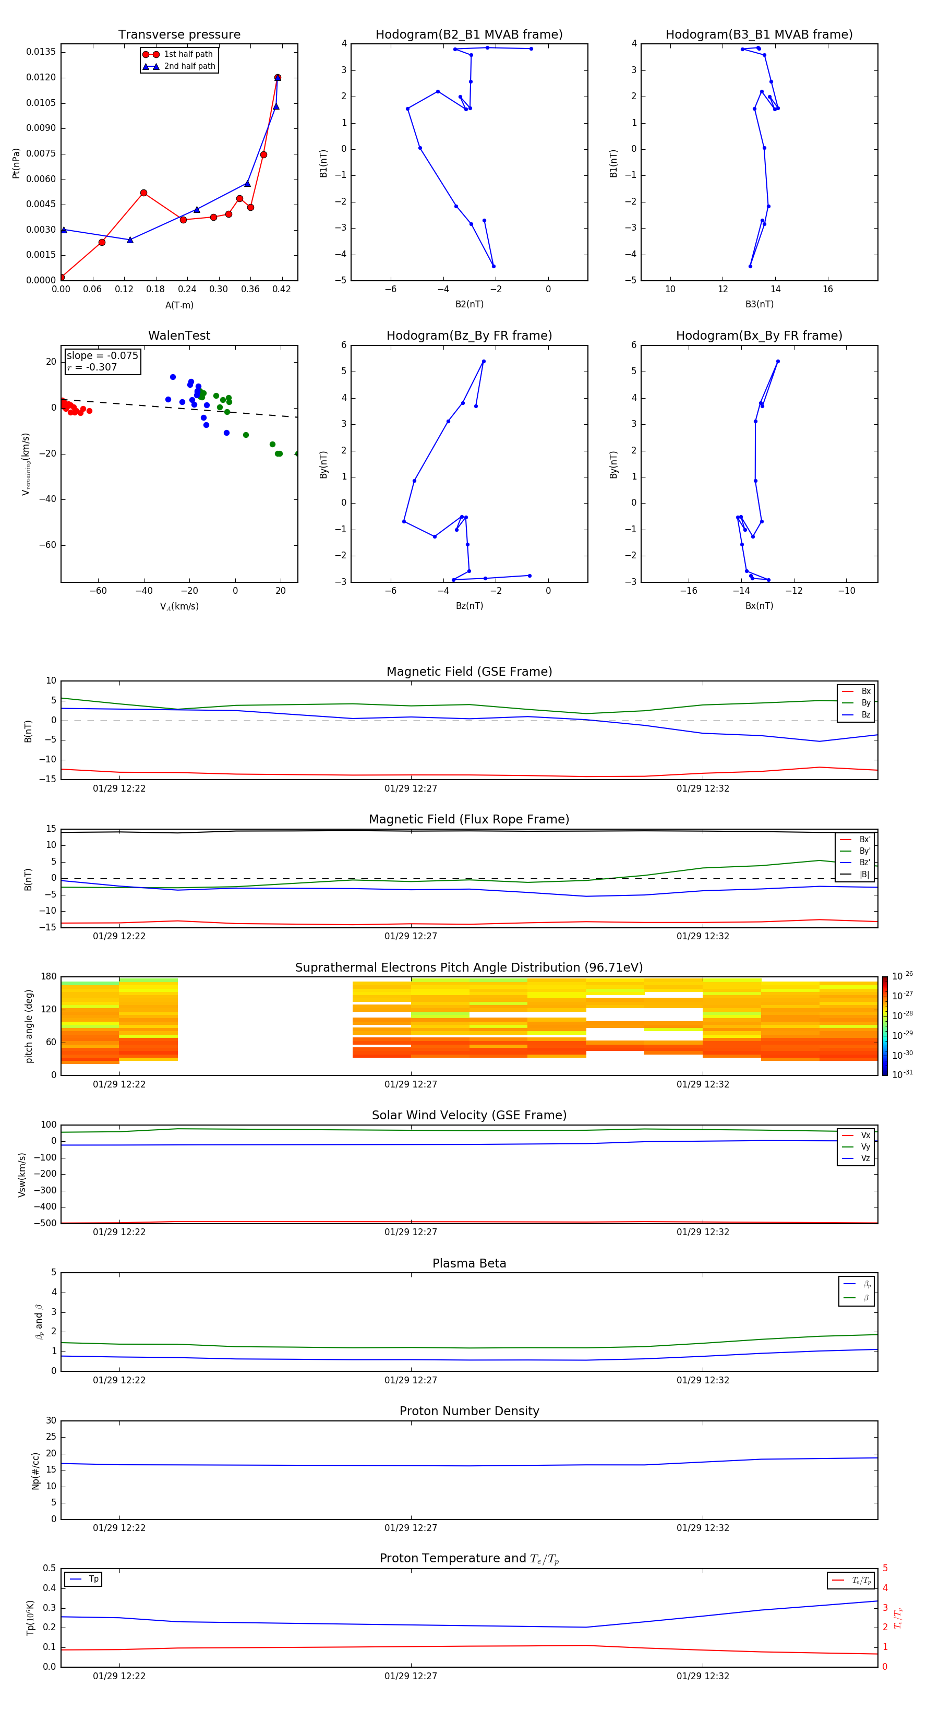Pick the |B| entry in flux rope legend

pos(855,875)
